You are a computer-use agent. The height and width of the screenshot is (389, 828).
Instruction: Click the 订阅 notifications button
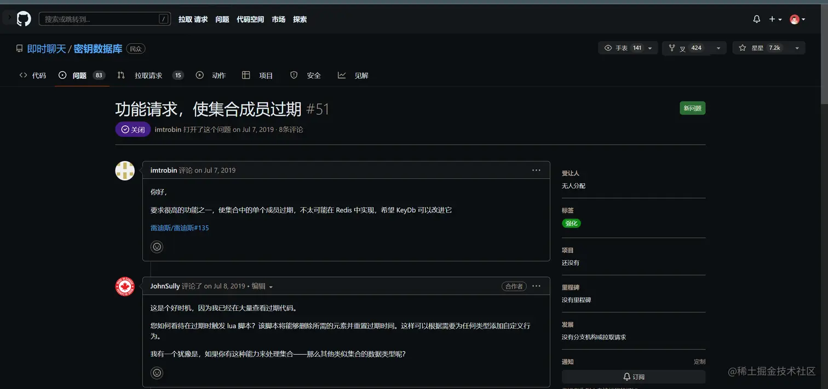(634, 377)
